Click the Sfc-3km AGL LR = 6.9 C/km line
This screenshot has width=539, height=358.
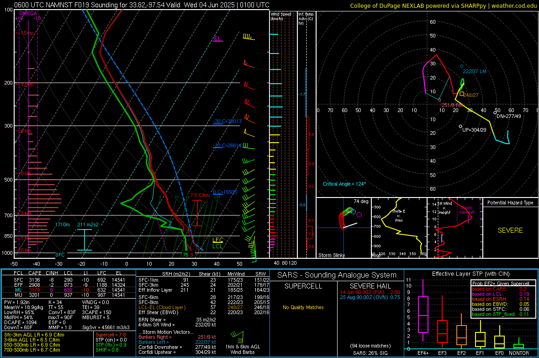[34, 335]
